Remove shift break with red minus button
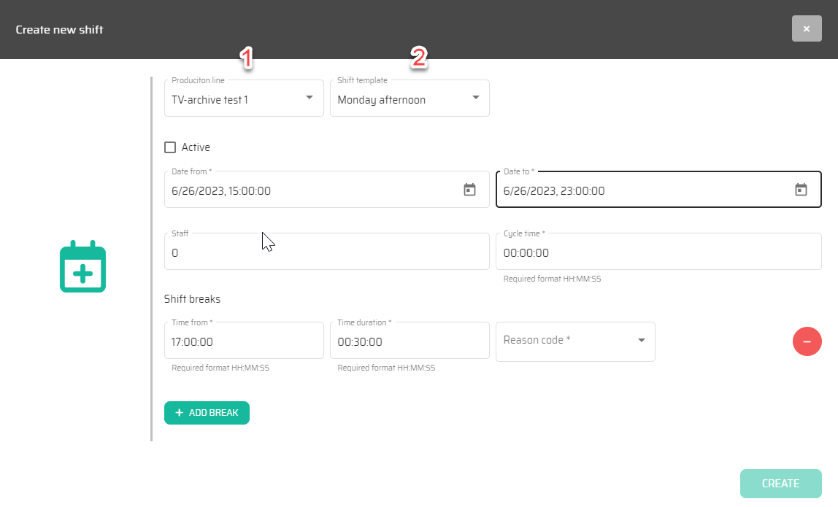The width and height of the screenshot is (838, 507). (807, 341)
